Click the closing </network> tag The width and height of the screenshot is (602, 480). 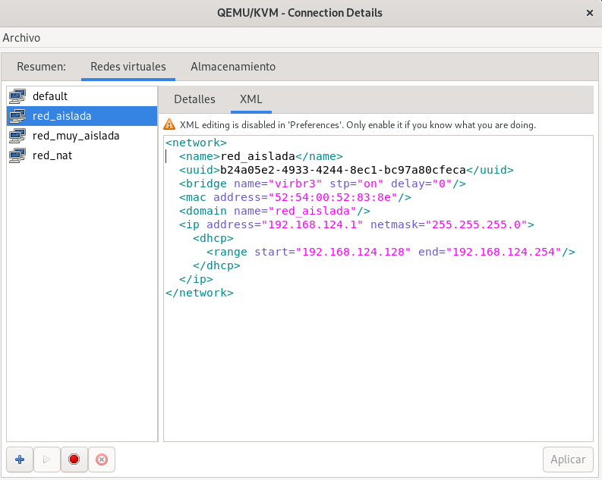(x=200, y=293)
